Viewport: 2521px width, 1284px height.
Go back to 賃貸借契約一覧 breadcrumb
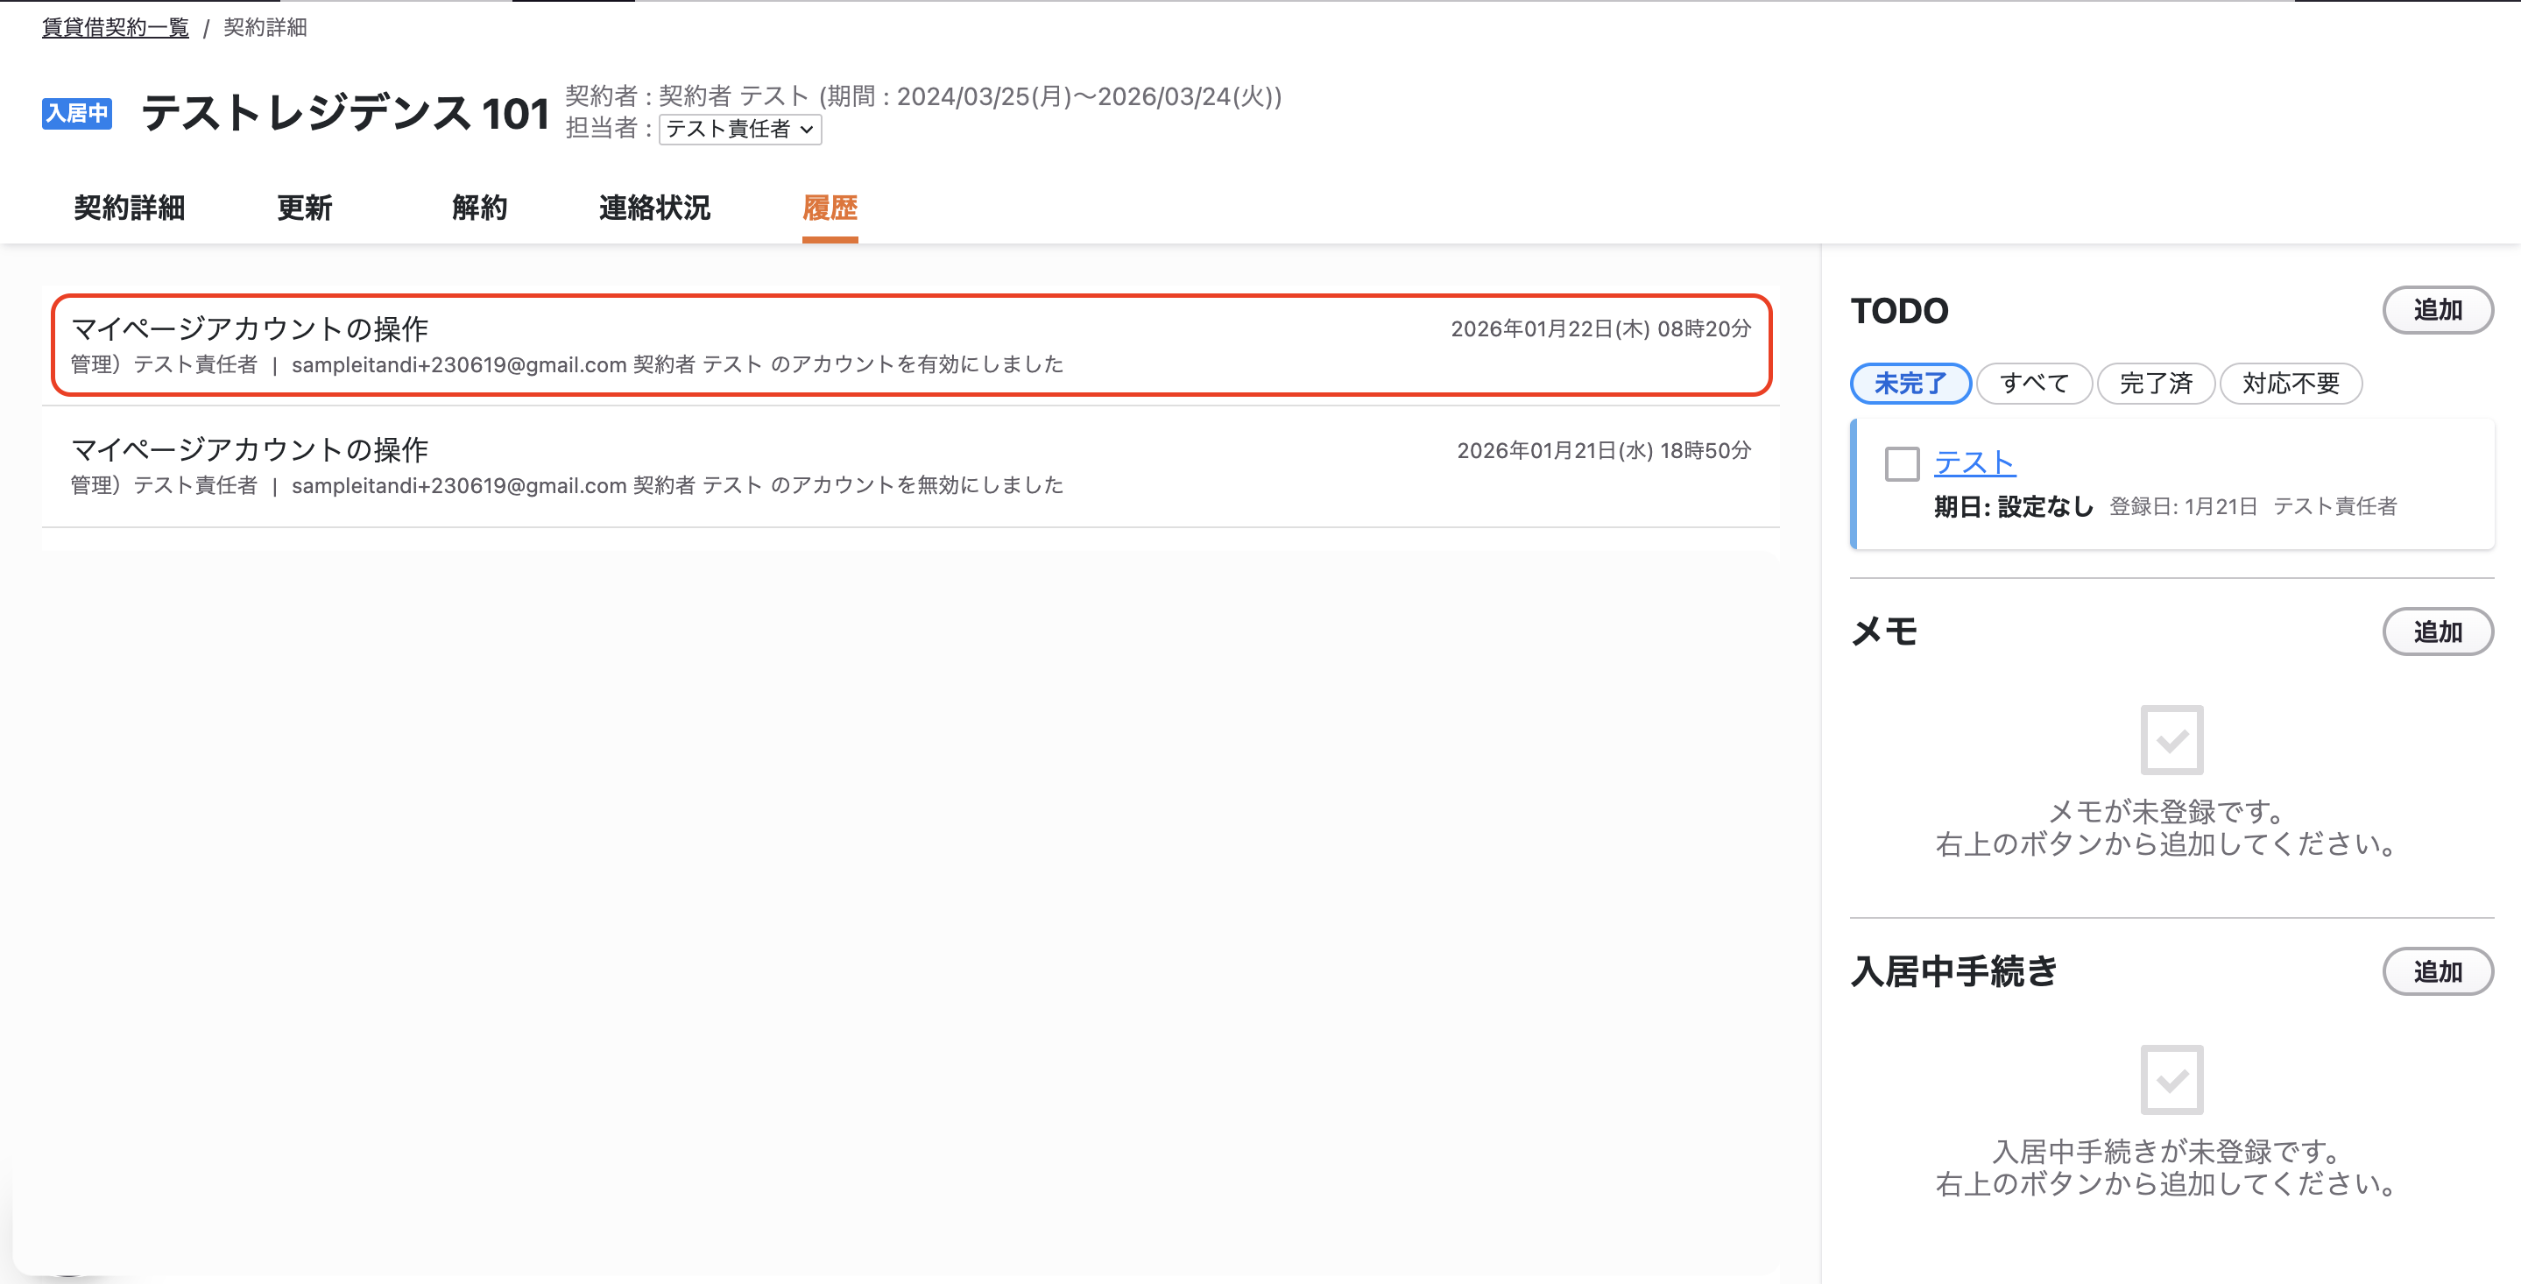pos(116,27)
